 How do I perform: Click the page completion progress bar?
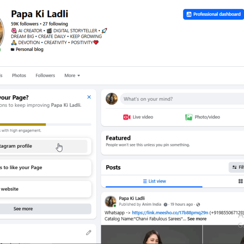[x=46, y=124]
